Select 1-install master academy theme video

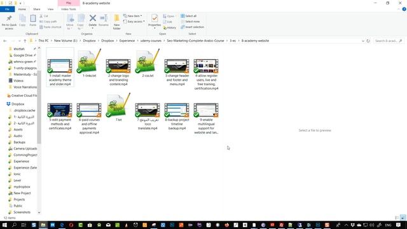(x=60, y=67)
